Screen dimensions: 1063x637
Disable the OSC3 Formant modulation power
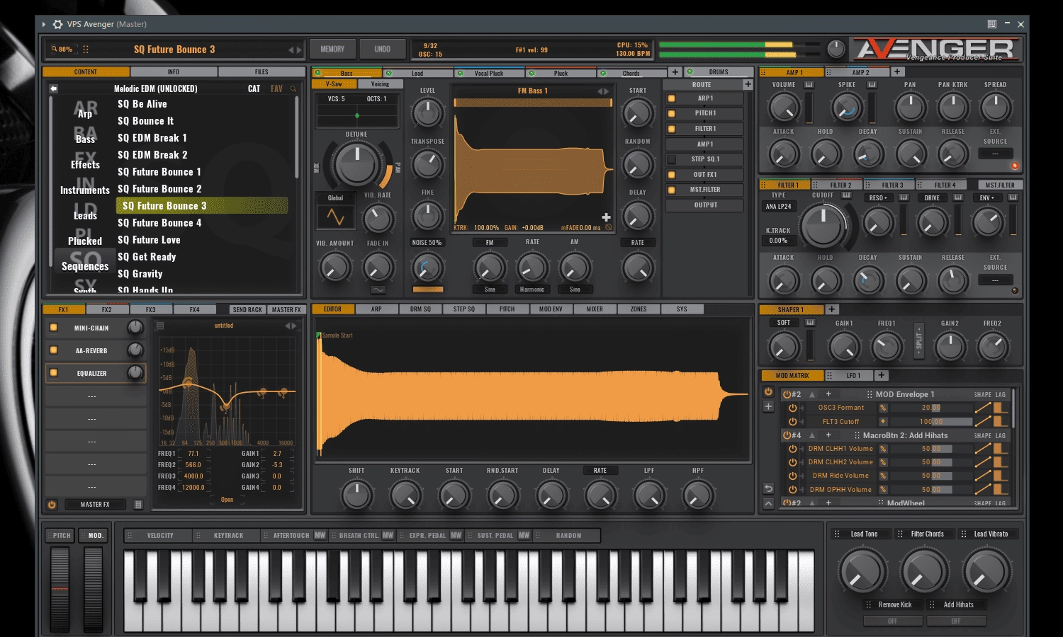coord(792,408)
